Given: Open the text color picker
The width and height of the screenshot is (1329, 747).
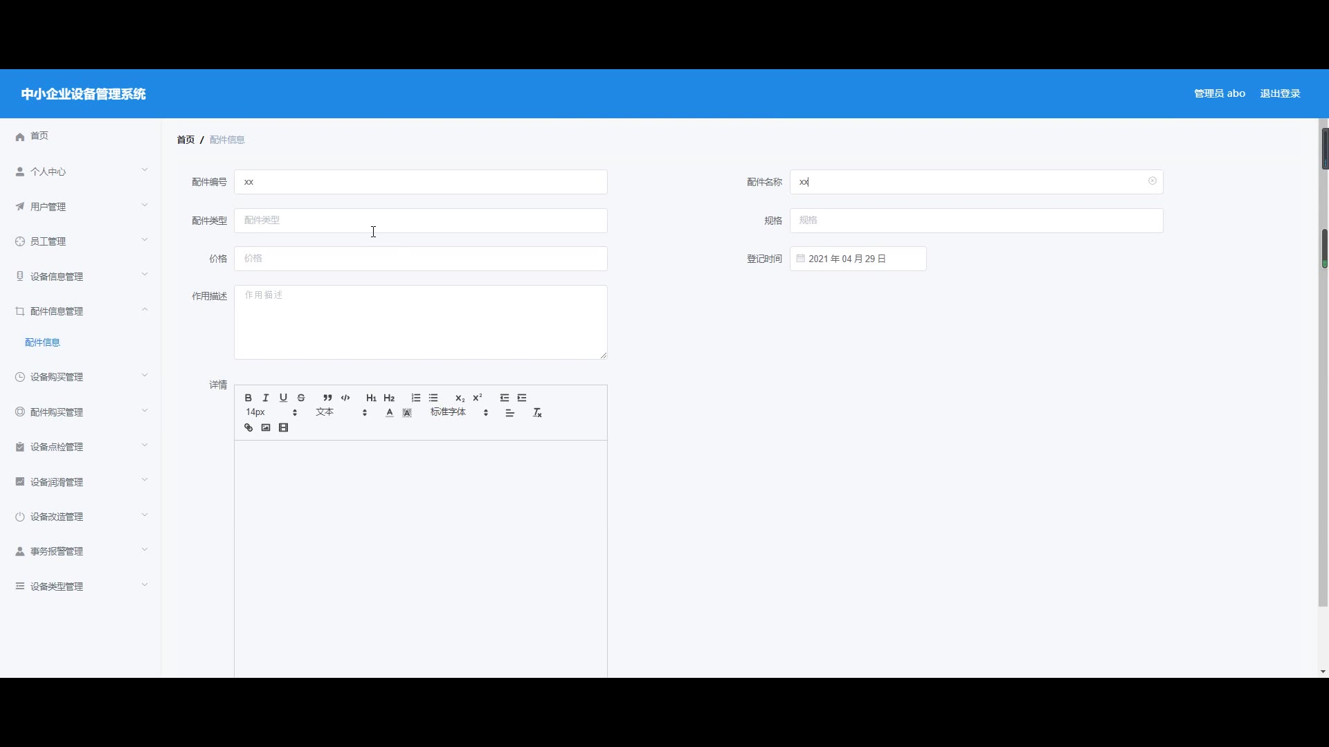Looking at the screenshot, I should point(390,413).
